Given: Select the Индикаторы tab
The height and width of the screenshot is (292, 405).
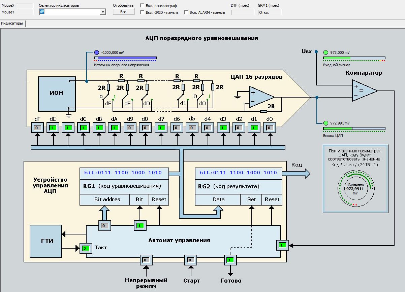Looking at the screenshot, I should coord(12,24).
